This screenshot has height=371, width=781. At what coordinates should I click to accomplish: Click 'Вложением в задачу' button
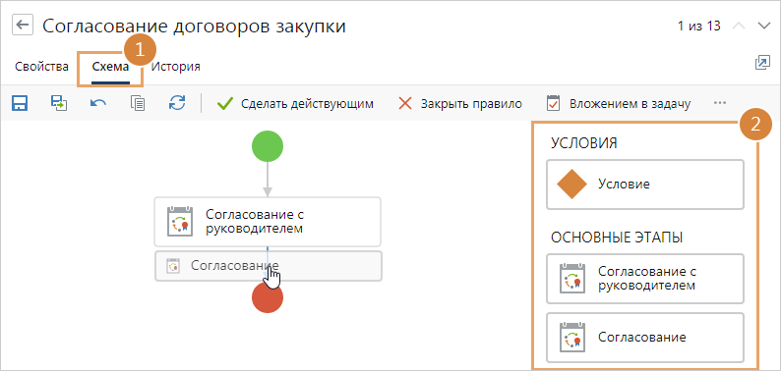tap(618, 104)
